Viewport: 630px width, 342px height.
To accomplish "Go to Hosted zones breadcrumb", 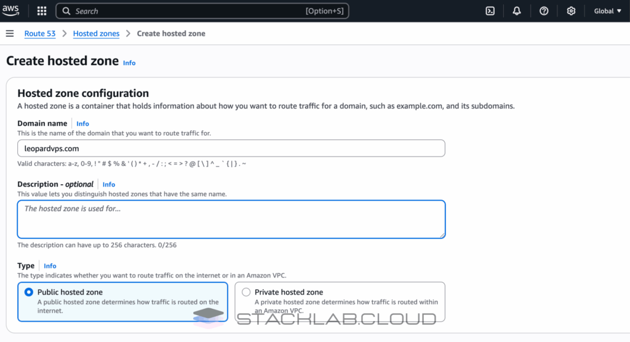I will 96,33.
